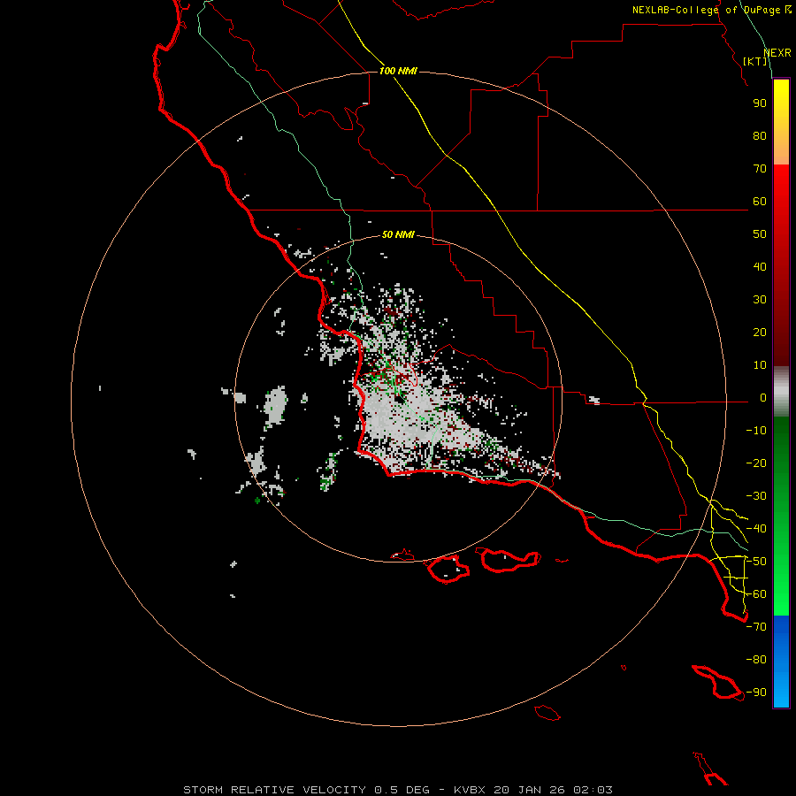796x796 pixels.
Task: Click the -80 scale value
Action: pyautogui.click(x=756, y=660)
